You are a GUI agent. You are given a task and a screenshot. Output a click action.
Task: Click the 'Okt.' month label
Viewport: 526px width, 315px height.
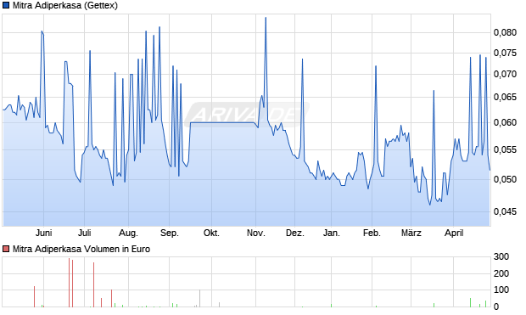[211, 233]
